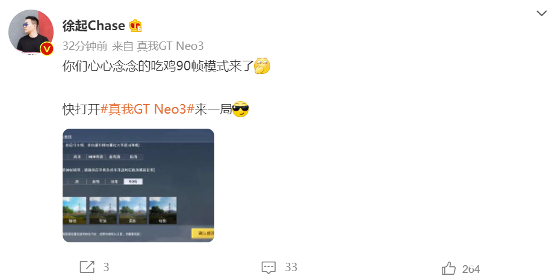Open the #真我GT Neo3# hashtag topic
The height and width of the screenshot is (279, 558).
pyautogui.click(x=147, y=109)
